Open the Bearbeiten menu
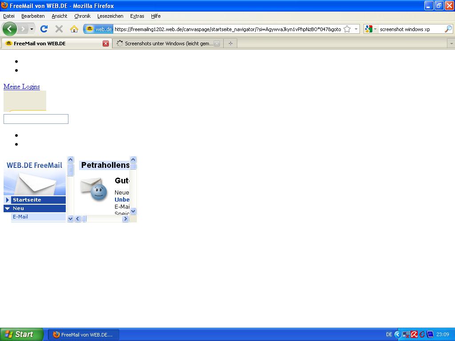This screenshot has height=341, width=455. 33,16
